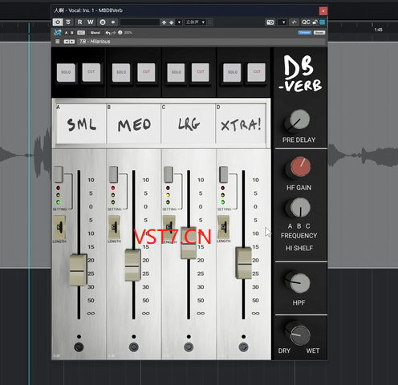Click the bypass effect icon
Viewport: 398px width, 385px height.
[68, 22]
